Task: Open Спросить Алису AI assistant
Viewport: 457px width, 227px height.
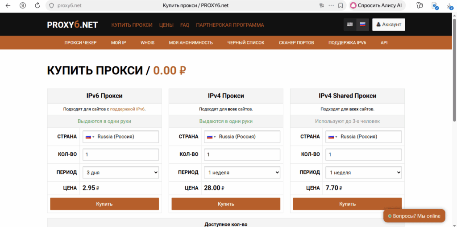Action: [377, 5]
